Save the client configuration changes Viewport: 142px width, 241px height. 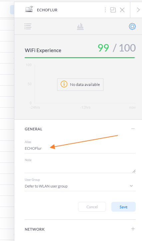pos(123,207)
